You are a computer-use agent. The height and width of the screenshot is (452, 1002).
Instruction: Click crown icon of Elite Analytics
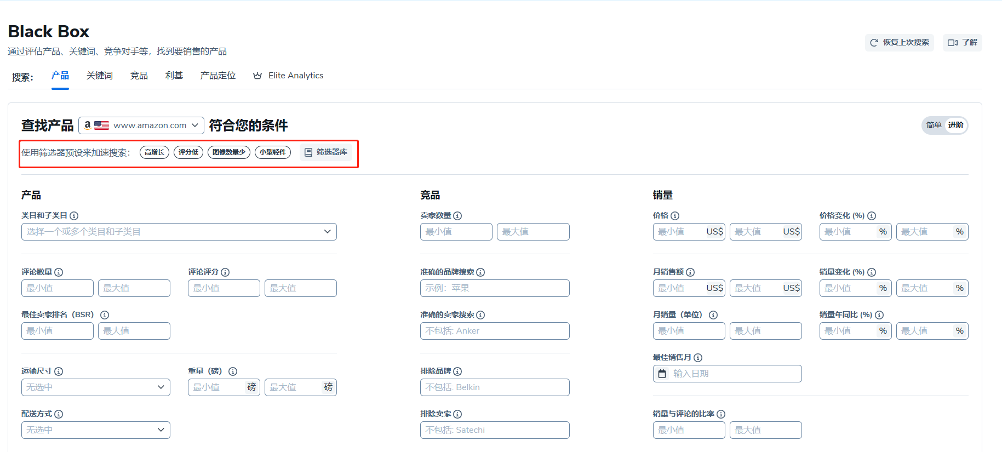(x=257, y=76)
